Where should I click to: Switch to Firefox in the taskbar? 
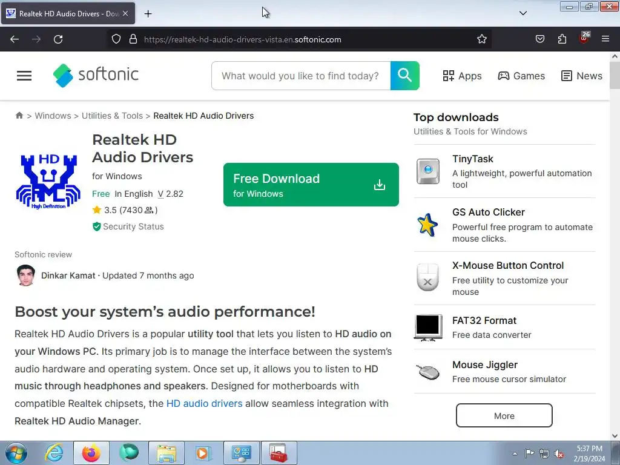91,453
